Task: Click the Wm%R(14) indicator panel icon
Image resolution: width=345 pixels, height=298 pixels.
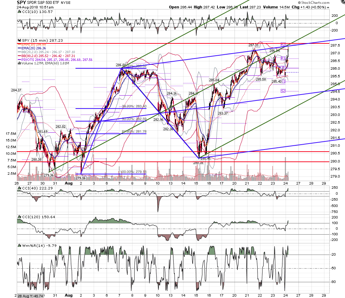Action: pyautogui.click(x=19, y=245)
